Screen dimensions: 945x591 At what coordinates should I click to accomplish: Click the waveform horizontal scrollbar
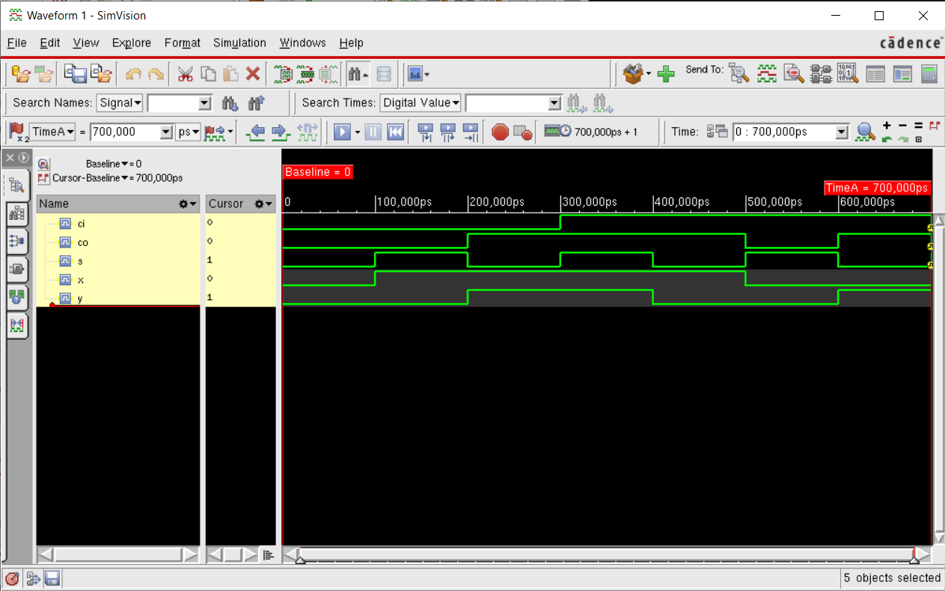tap(606, 555)
